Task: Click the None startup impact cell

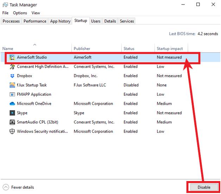Action: [x=162, y=85]
